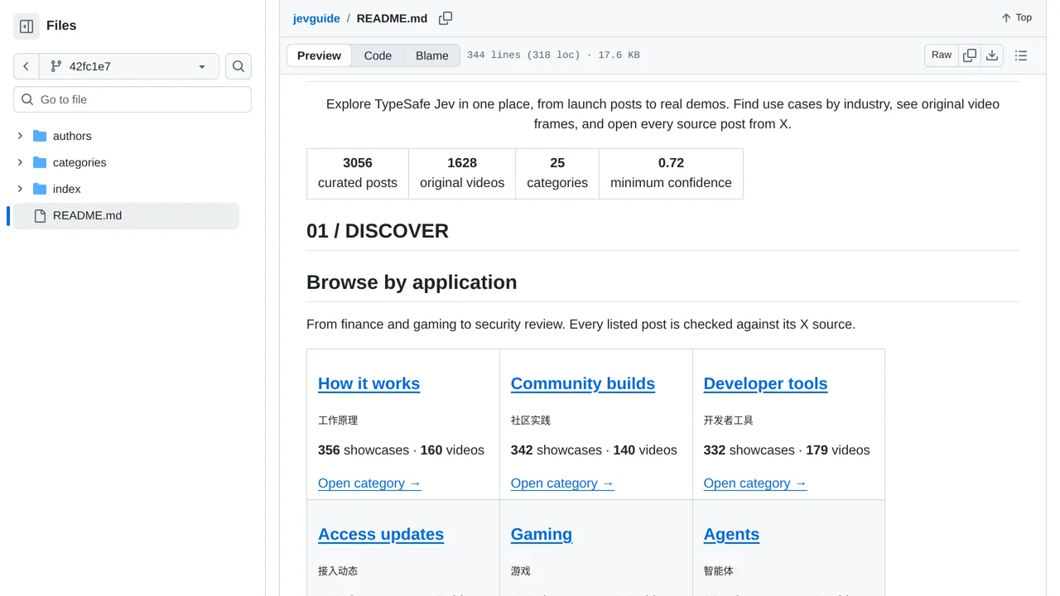Click the '0.72 minimum confidence' cell

(x=671, y=174)
